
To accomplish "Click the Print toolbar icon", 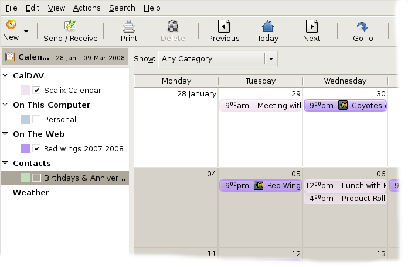I will 129,26.
